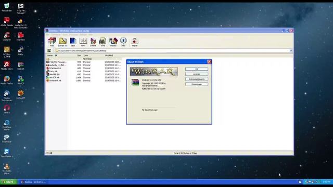
Task: Select the CCleaner desktop icon
Action: click(x=7, y=36)
